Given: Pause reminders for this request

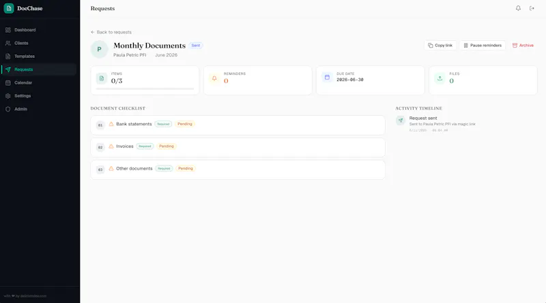Looking at the screenshot, I should coord(483,46).
